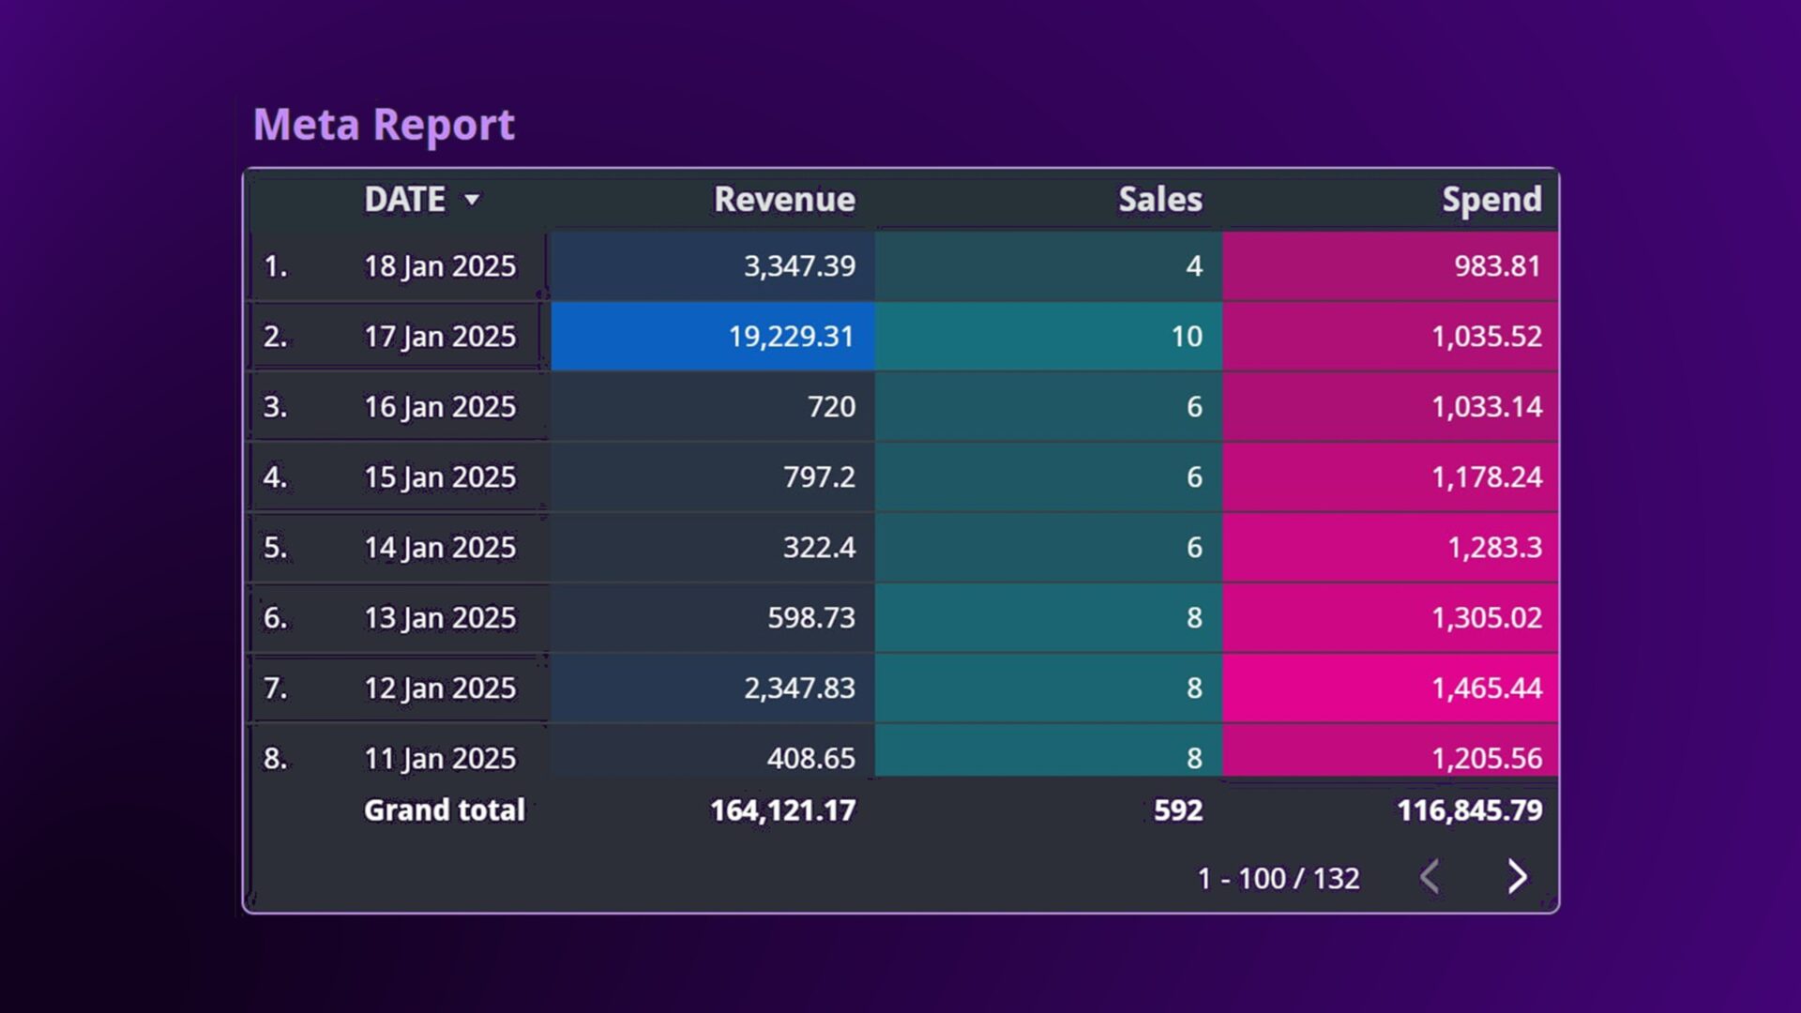Select the 18 Jan 2025 date cell
Viewport: 1801px width, 1013px height.
tap(440, 266)
